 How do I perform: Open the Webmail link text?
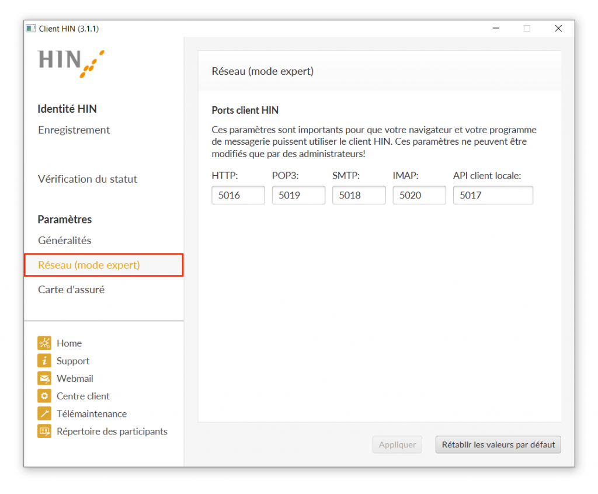(x=75, y=378)
